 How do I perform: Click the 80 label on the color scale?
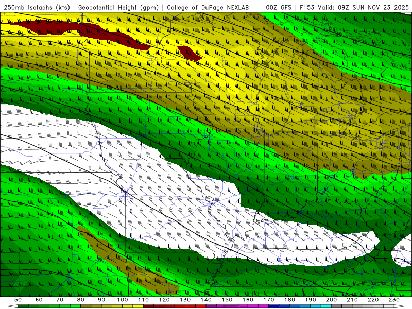tap(80, 300)
